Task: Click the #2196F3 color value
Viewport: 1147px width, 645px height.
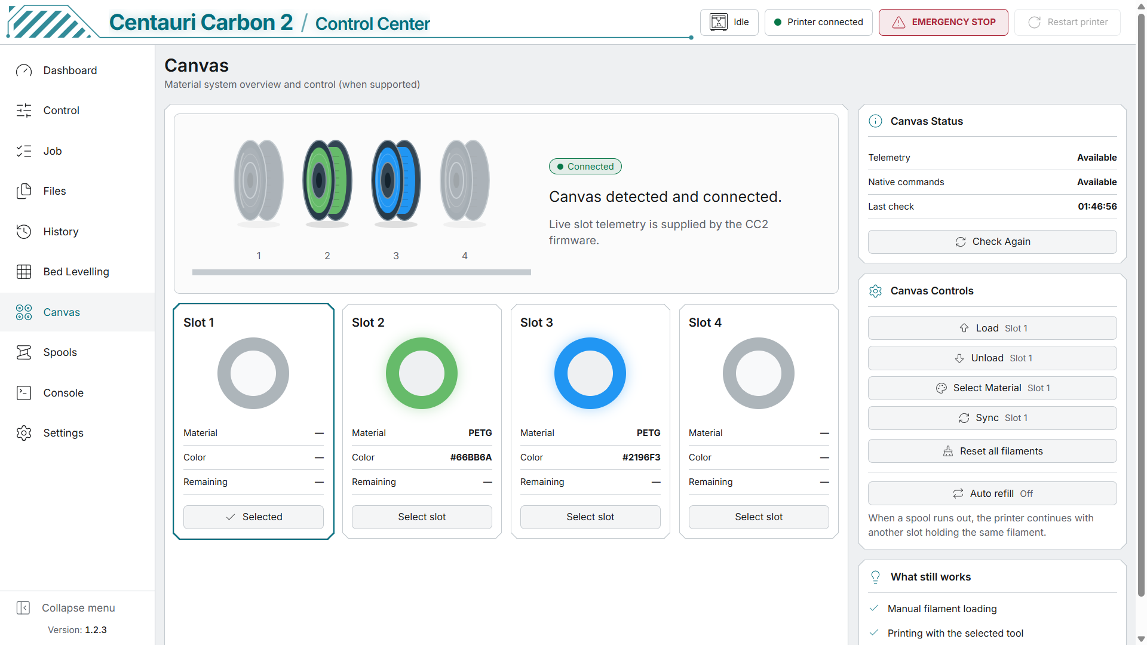Action: click(x=641, y=457)
